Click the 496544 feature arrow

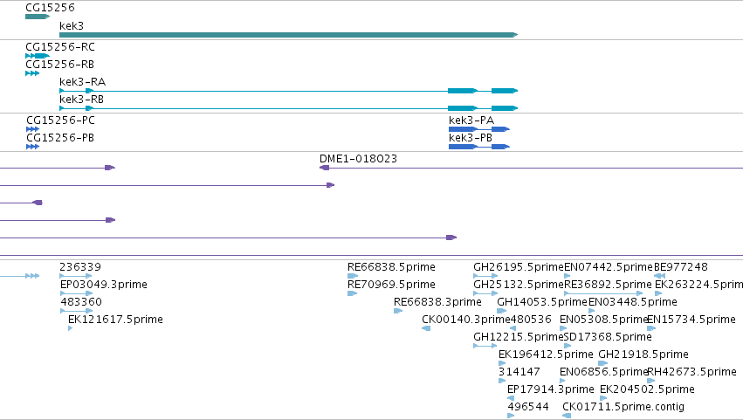coord(511,417)
